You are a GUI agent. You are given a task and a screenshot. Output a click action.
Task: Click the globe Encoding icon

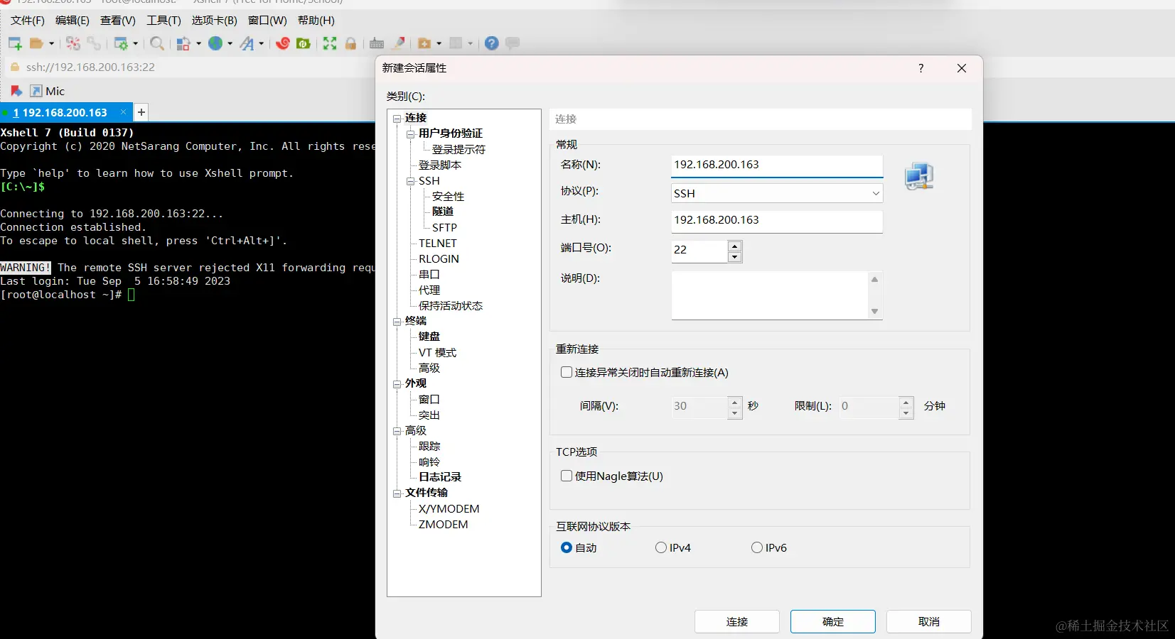[x=215, y=44]
